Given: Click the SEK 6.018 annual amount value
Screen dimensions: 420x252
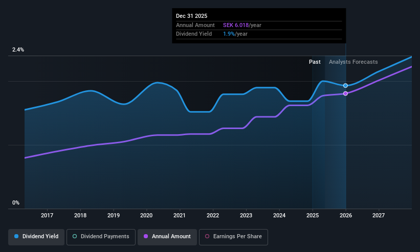Looking at the screenshot, I should point(236,25).
